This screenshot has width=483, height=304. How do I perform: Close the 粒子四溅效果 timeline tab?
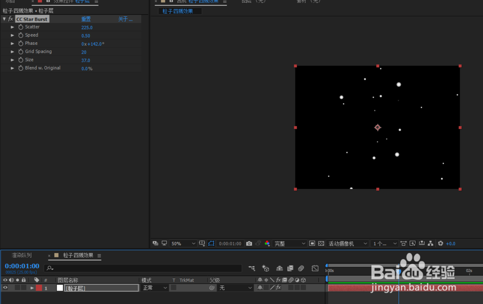click(49, 255)
